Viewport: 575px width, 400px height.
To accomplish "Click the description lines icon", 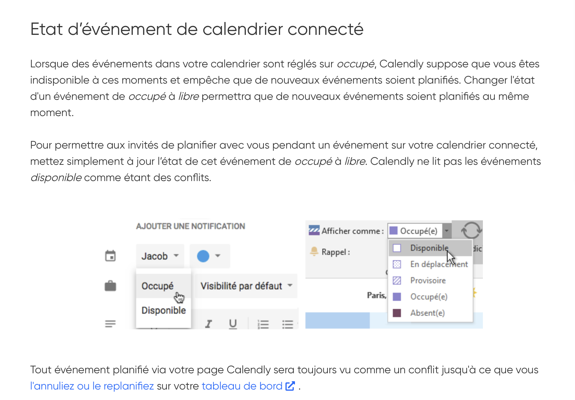I will point(110,324).
